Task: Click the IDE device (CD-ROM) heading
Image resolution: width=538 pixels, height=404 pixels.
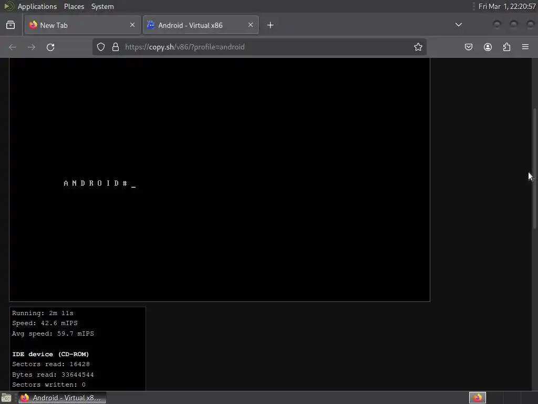Action: coord(50,354)
